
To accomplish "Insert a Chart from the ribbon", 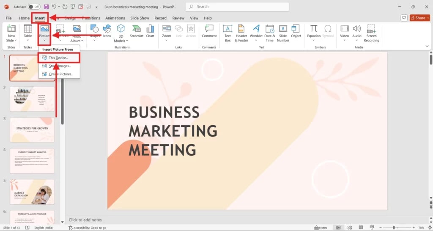I will pos(150,29).
